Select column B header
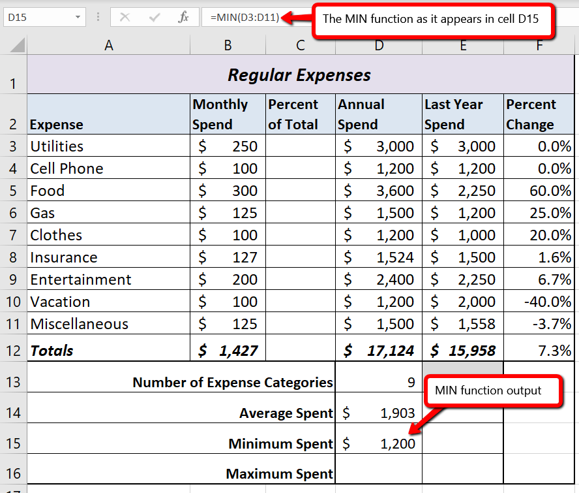The width and height of the screenshot is (579, 493). 227,45
